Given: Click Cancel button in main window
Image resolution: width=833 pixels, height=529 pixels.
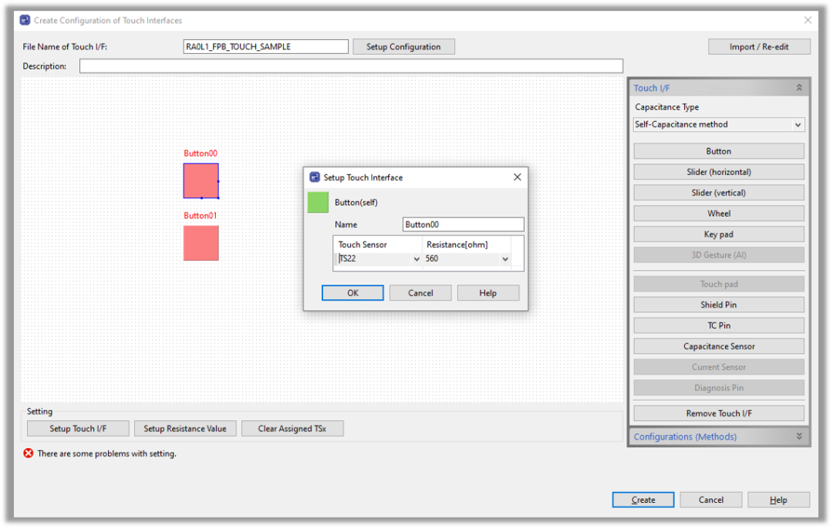Looking at the screenshot, I should click(x=711, y=499).
